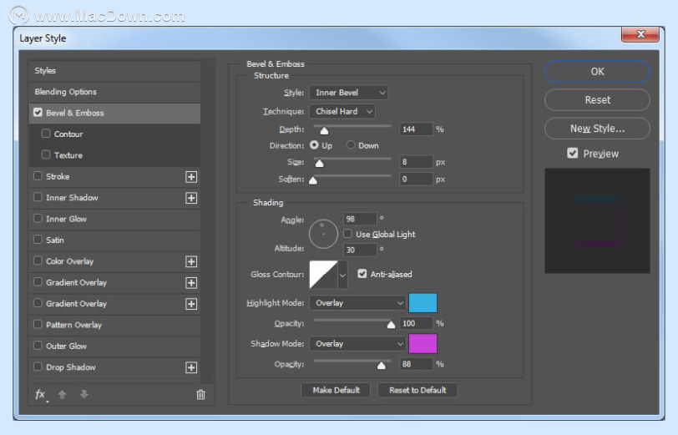This screenshot has width=678, height=435.
Task: Select the Color Overlay effect row
Action: pyautogui.click(x=114, y=261)
